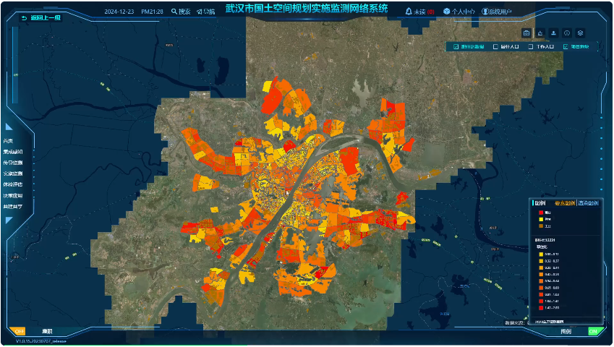Open the layers stack icon in map toolbar
The width and height of the screenshot is (614, 347).
(581, 33)
